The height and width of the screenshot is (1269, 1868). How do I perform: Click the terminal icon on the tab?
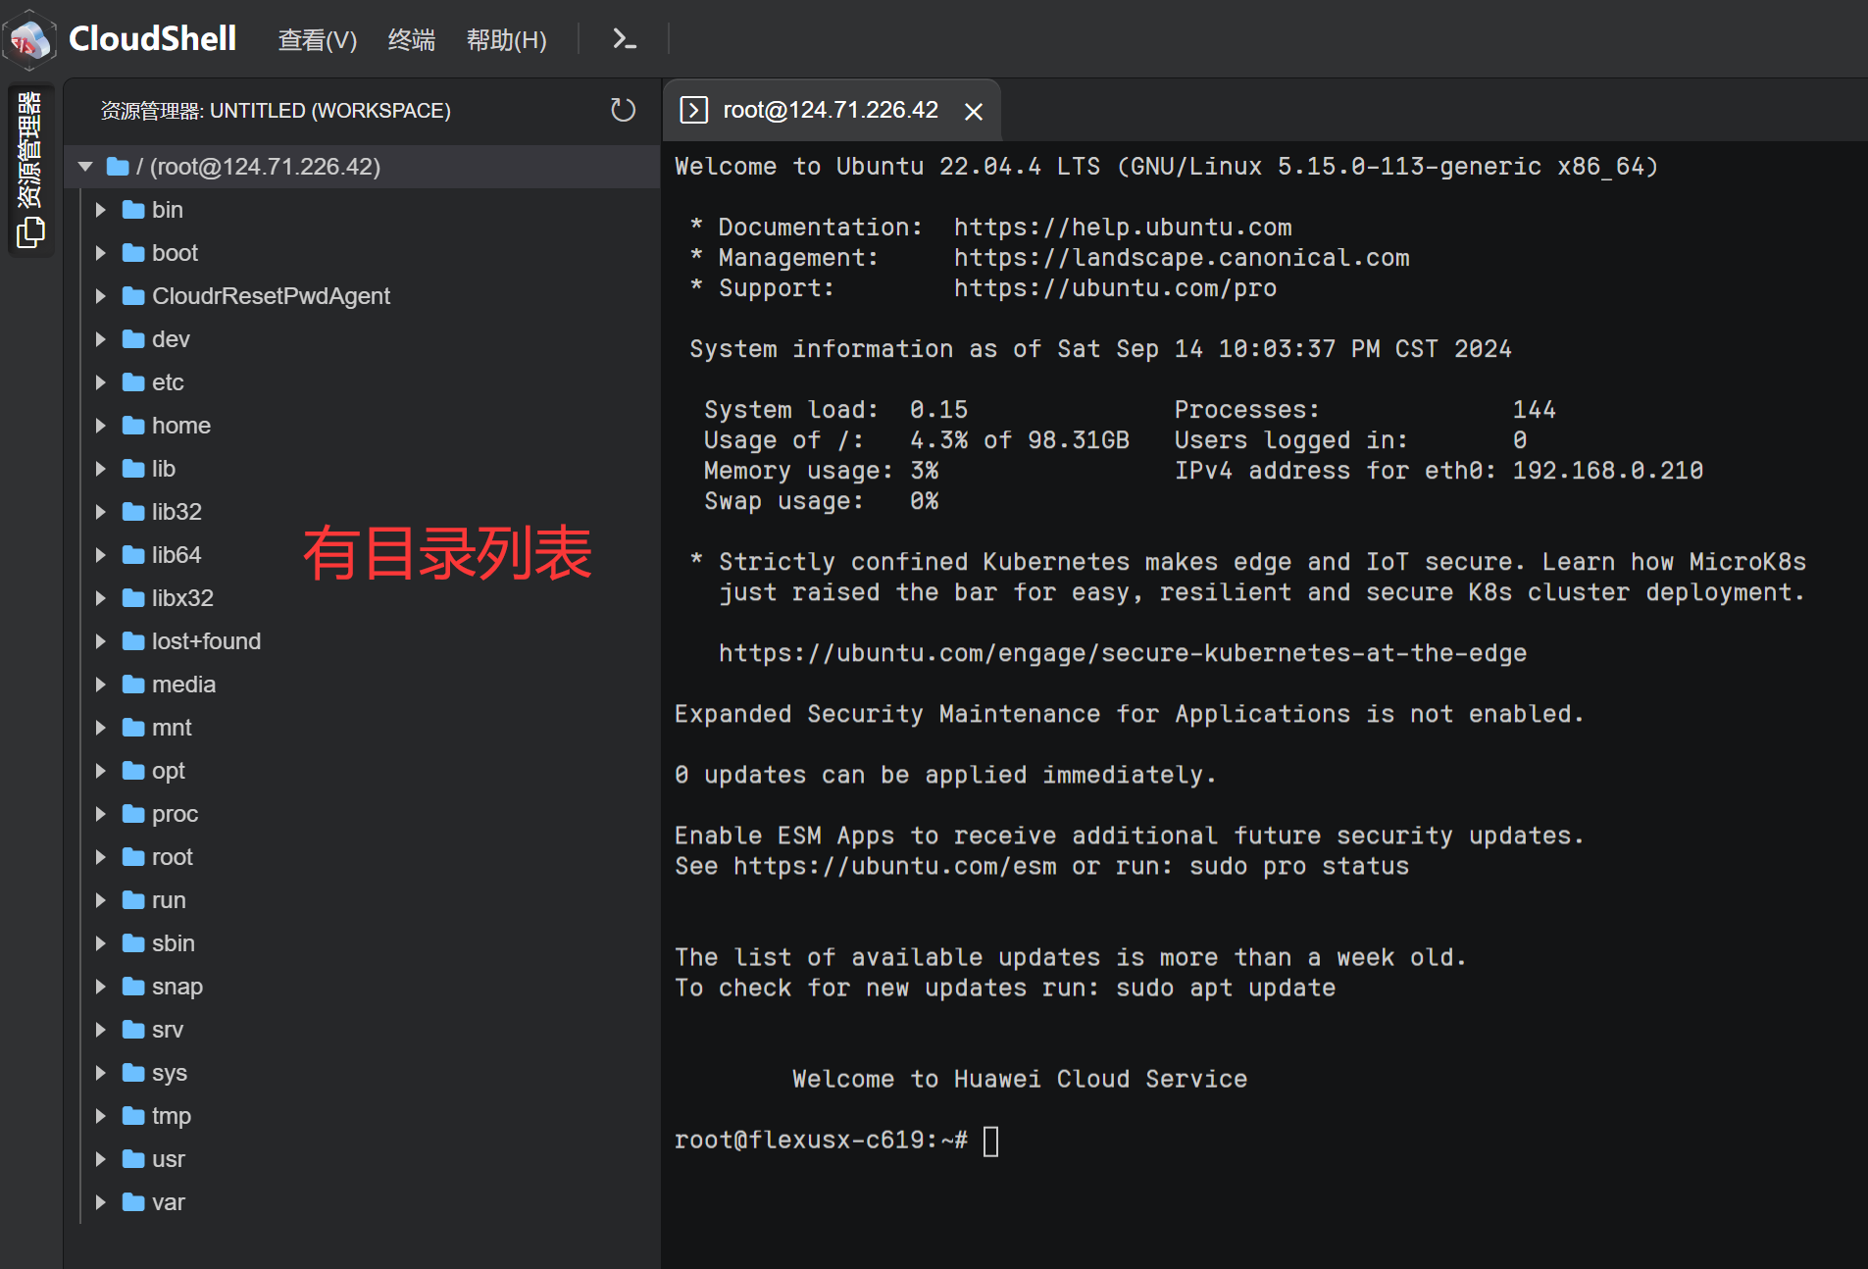(x=693, y=110)
